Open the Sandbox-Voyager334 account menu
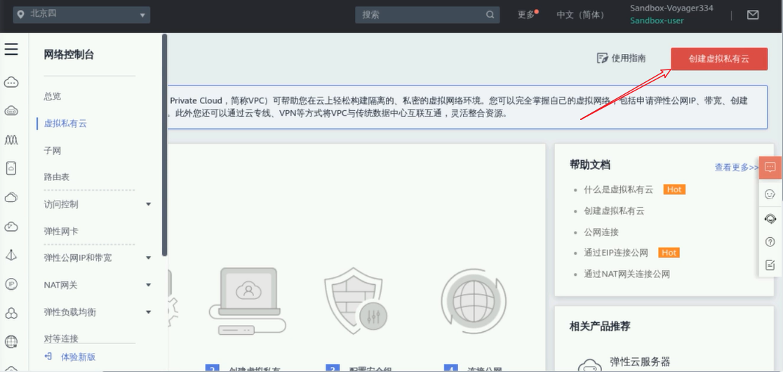Screen dimensions: 783x372 [x=671, y=8]
